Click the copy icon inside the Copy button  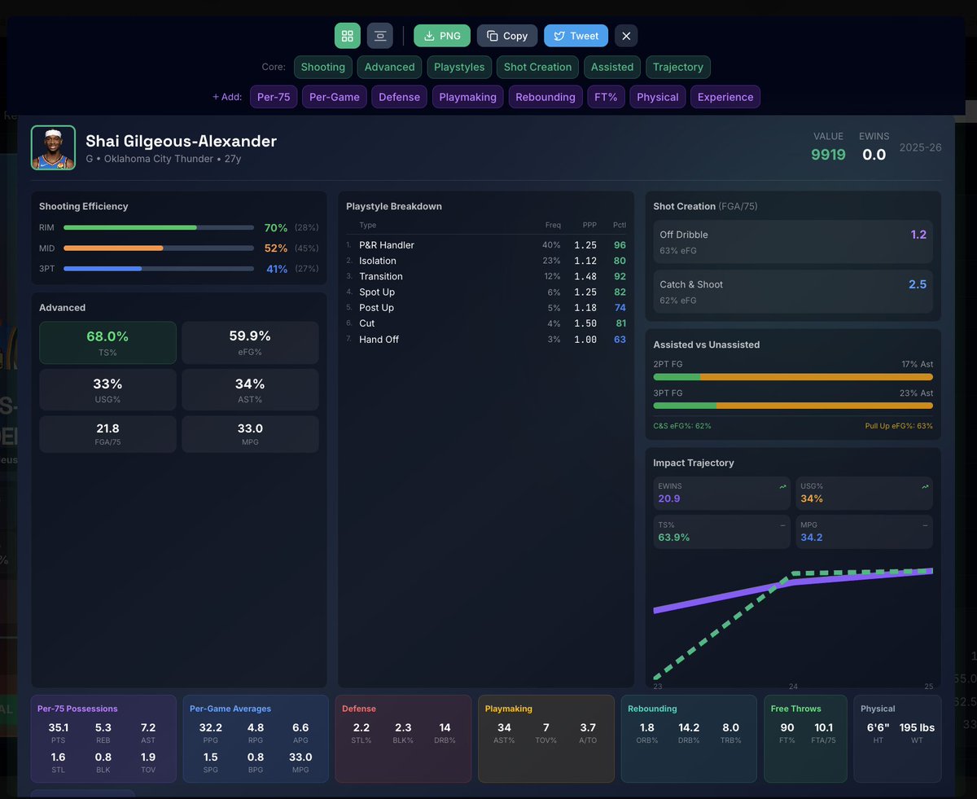coord(489,36)
